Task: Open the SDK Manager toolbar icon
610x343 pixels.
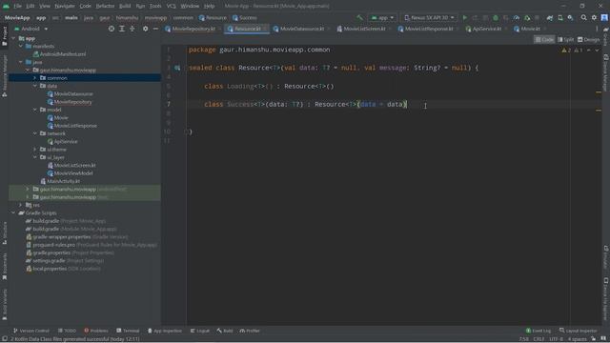Action: (570, 17)
